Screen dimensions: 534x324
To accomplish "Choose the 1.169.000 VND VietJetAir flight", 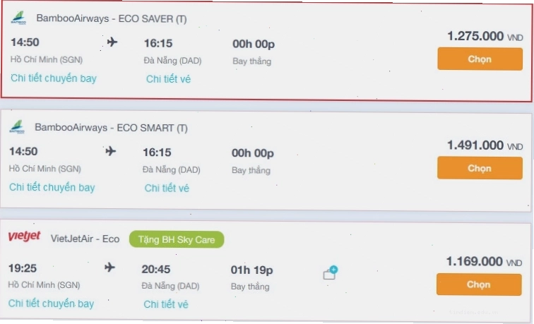I will point(479,284).
